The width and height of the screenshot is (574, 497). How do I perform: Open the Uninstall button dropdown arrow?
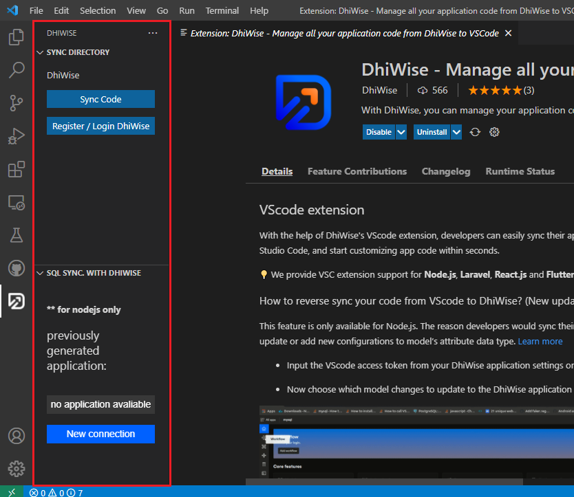[456, 132]
